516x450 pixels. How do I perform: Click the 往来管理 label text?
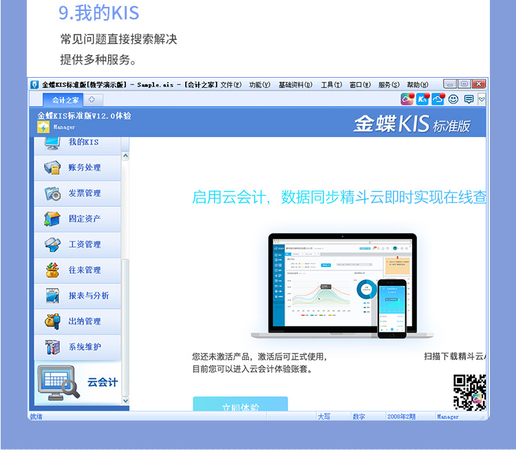[x=85, y=270]
